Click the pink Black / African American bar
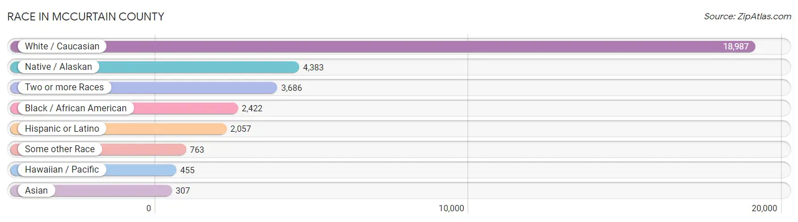 124,108
